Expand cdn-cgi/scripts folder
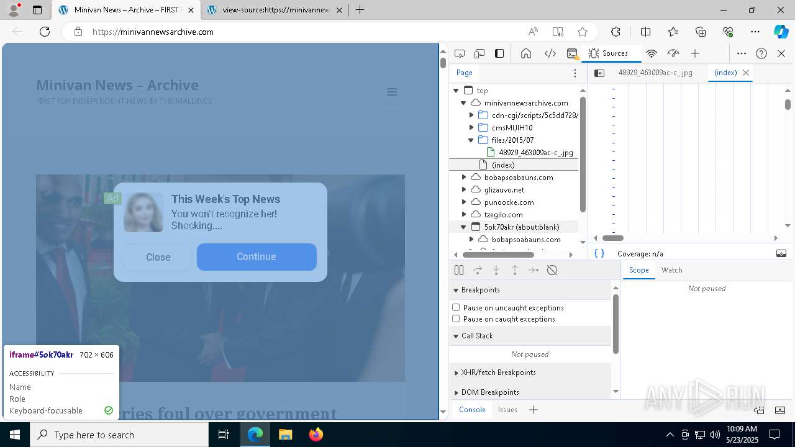This screenshot has width=795, height=447. (x=471, y=115)
